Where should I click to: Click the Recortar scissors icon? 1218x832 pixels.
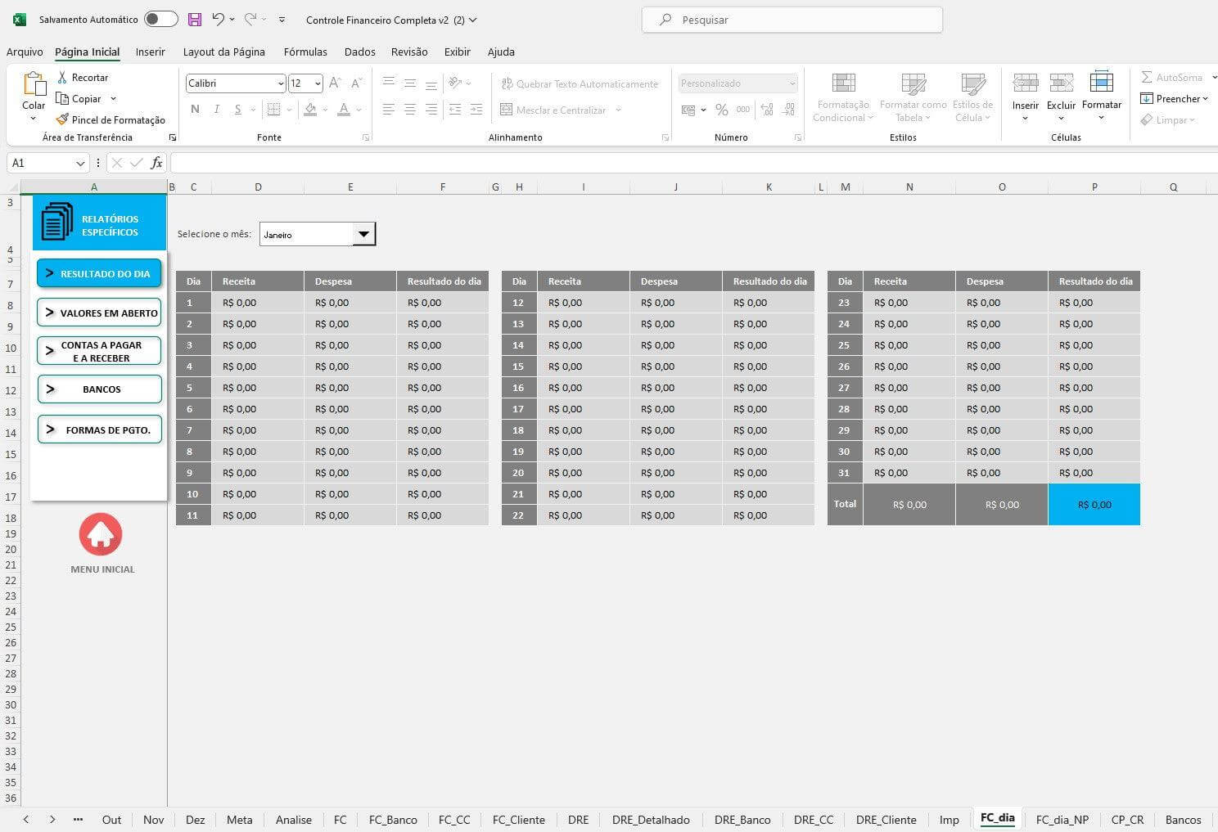tap(62, 78)
